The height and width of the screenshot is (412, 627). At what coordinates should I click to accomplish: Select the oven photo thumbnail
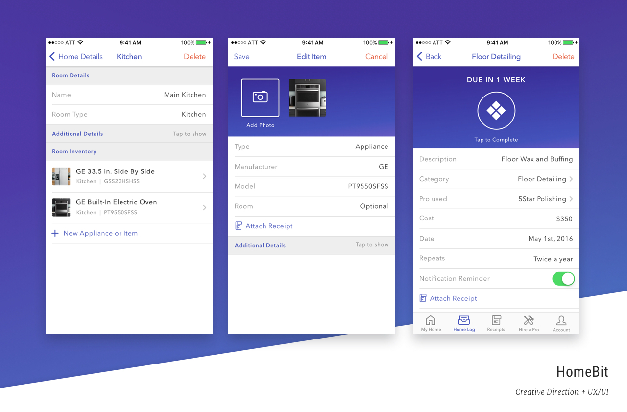(x=307, y=98)
